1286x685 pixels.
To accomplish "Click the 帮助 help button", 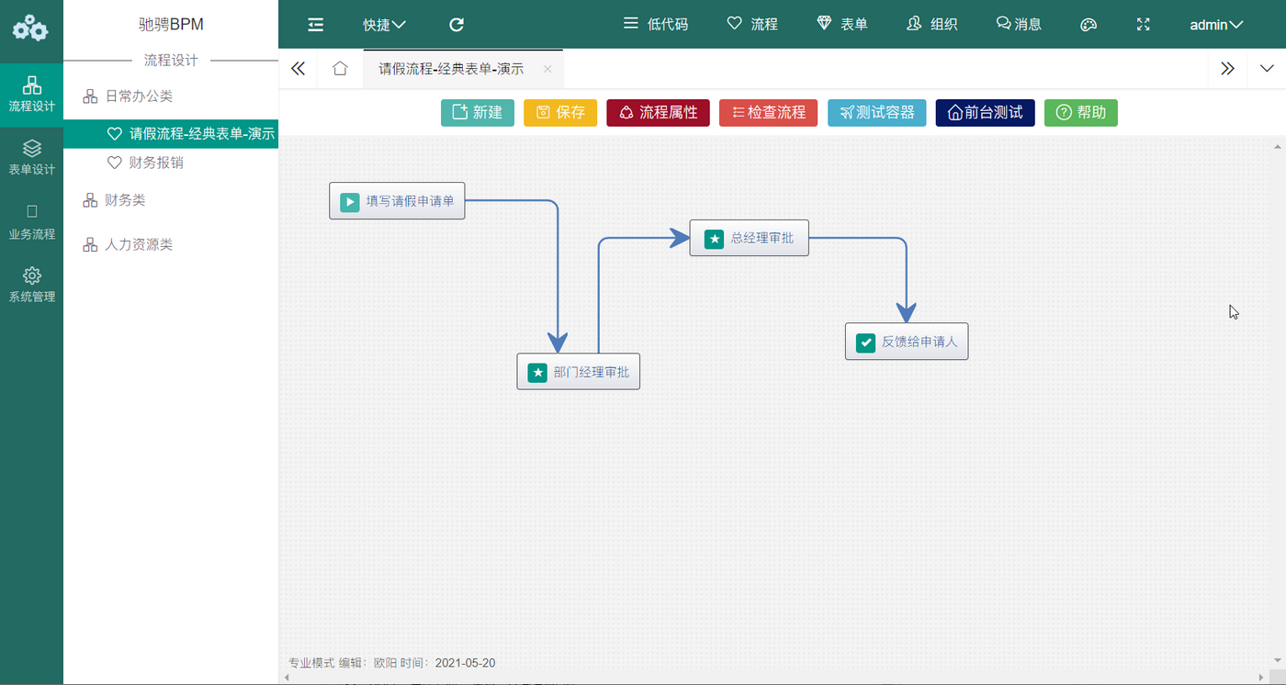I will pos(1081,113).
